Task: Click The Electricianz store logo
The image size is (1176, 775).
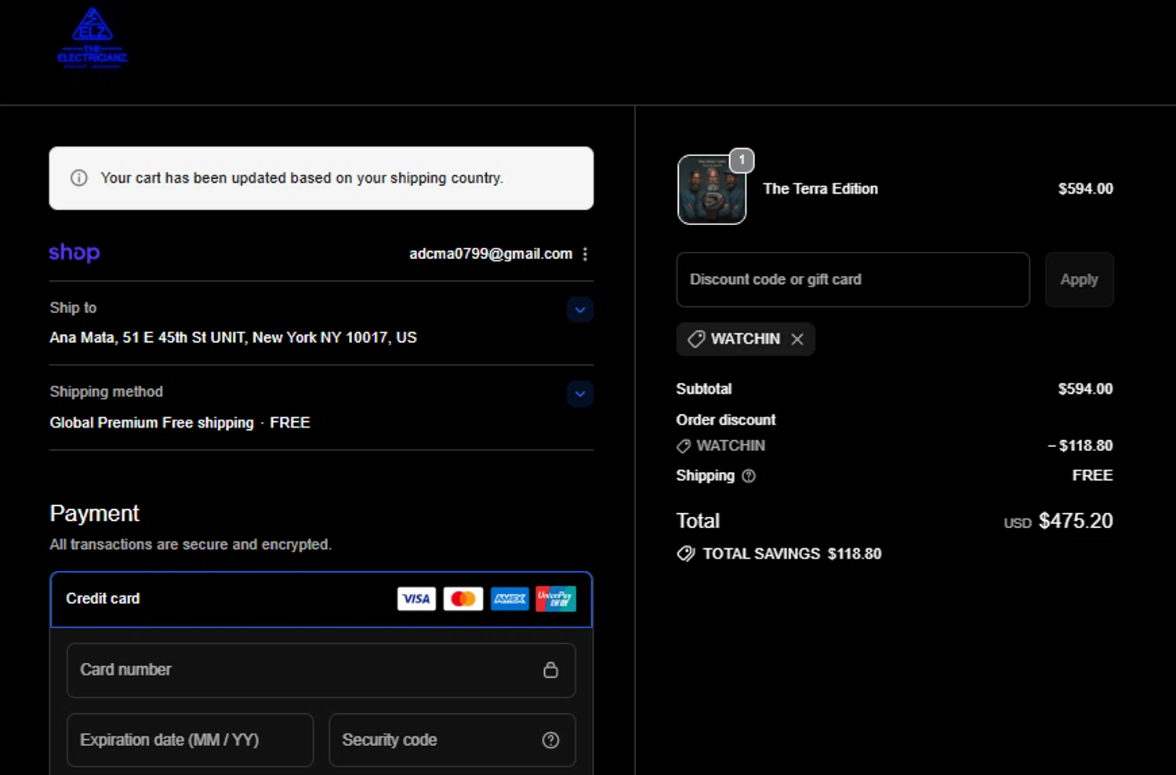Action: [x=93, y=38]
